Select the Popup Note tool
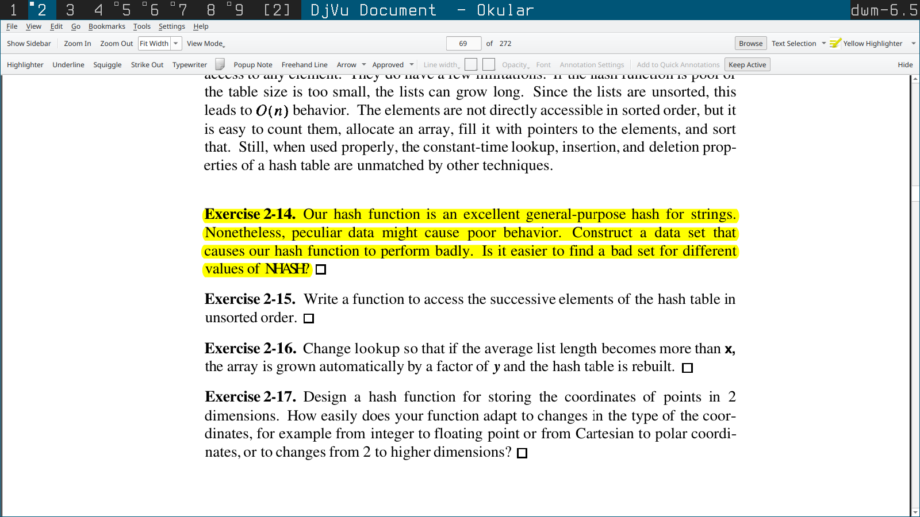 coord(252,65)
